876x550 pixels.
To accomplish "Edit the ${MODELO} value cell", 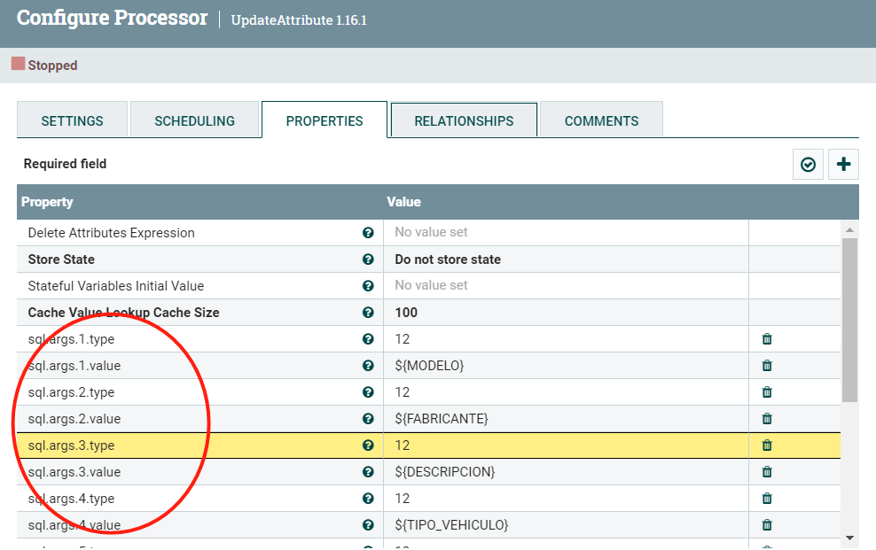I will pyautogui.click(x=566, y=366).
